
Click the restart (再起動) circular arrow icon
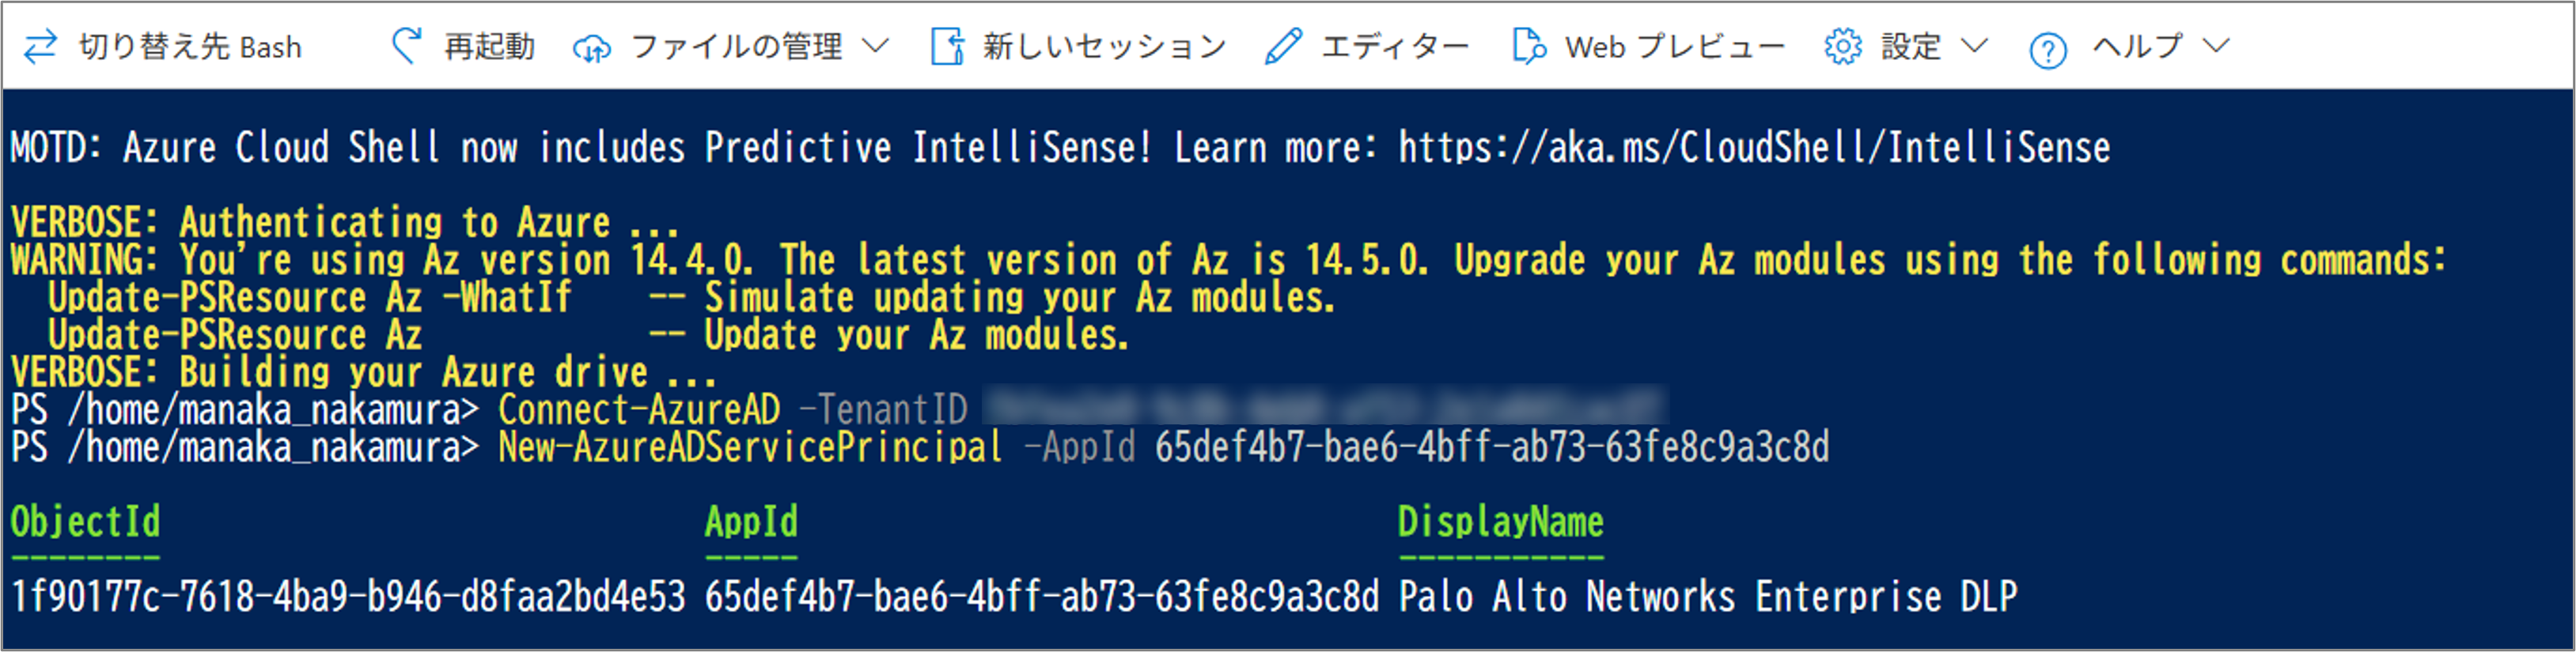tap(406, 46)
